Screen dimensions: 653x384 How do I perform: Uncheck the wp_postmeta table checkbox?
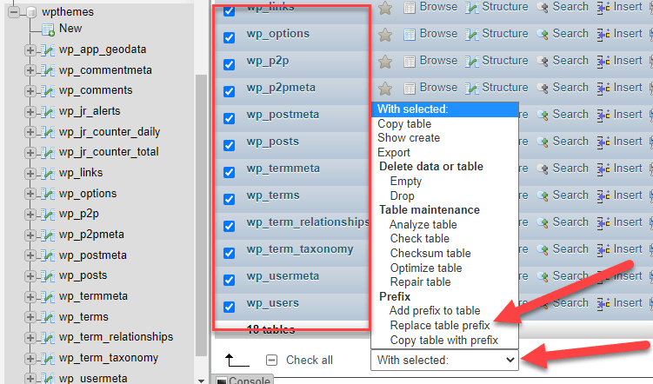[x=229, y=118]
